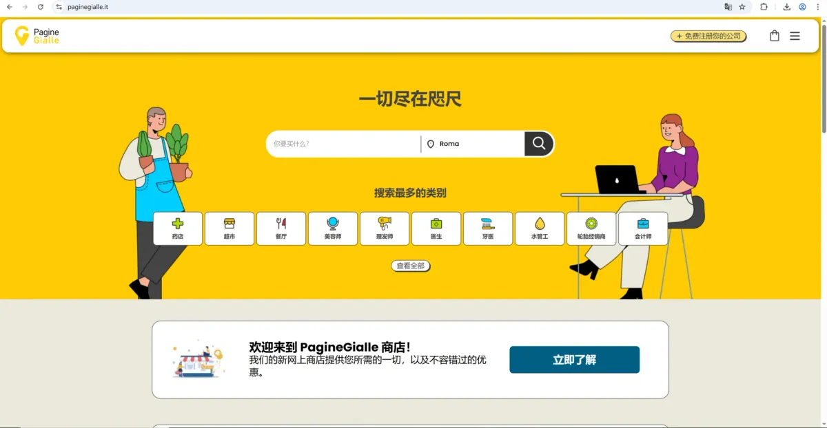The image size is (827, 428).
Task: Open the browser extensions icon
Action: 764,7
